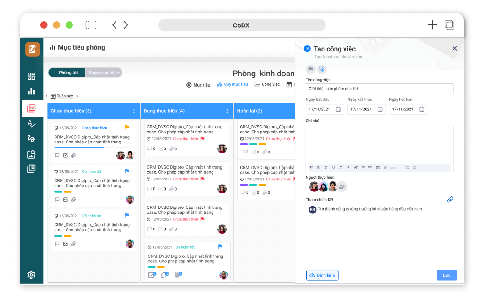The image size is (482, 296).
Task: Expand the Share cho tôi dropdown
Action: [104, 73]
